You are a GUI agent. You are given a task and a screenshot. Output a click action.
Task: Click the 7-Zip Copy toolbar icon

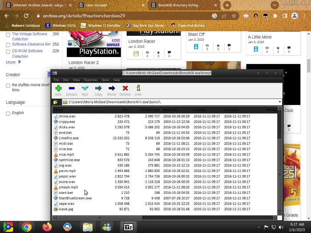pos(98,88)
